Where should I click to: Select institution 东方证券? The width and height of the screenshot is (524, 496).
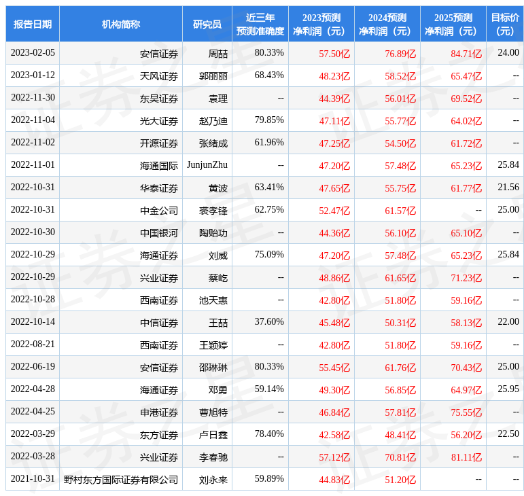click(159, 435)
